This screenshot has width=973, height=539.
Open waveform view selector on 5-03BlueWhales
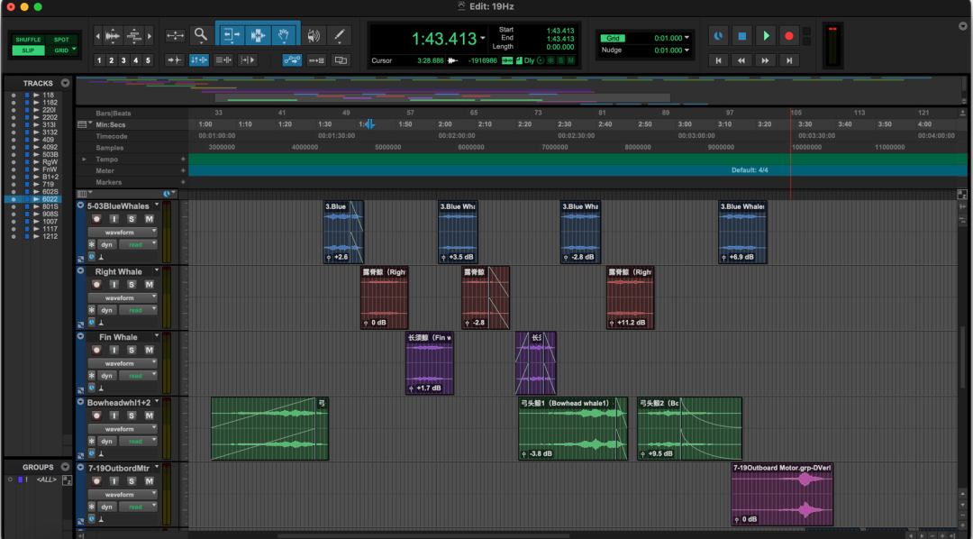pyautogui.click(x=123, y=232)
